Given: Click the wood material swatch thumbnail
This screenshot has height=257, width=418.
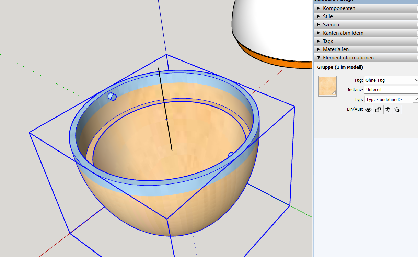Looking at the screenshot, I should [327, 86].
